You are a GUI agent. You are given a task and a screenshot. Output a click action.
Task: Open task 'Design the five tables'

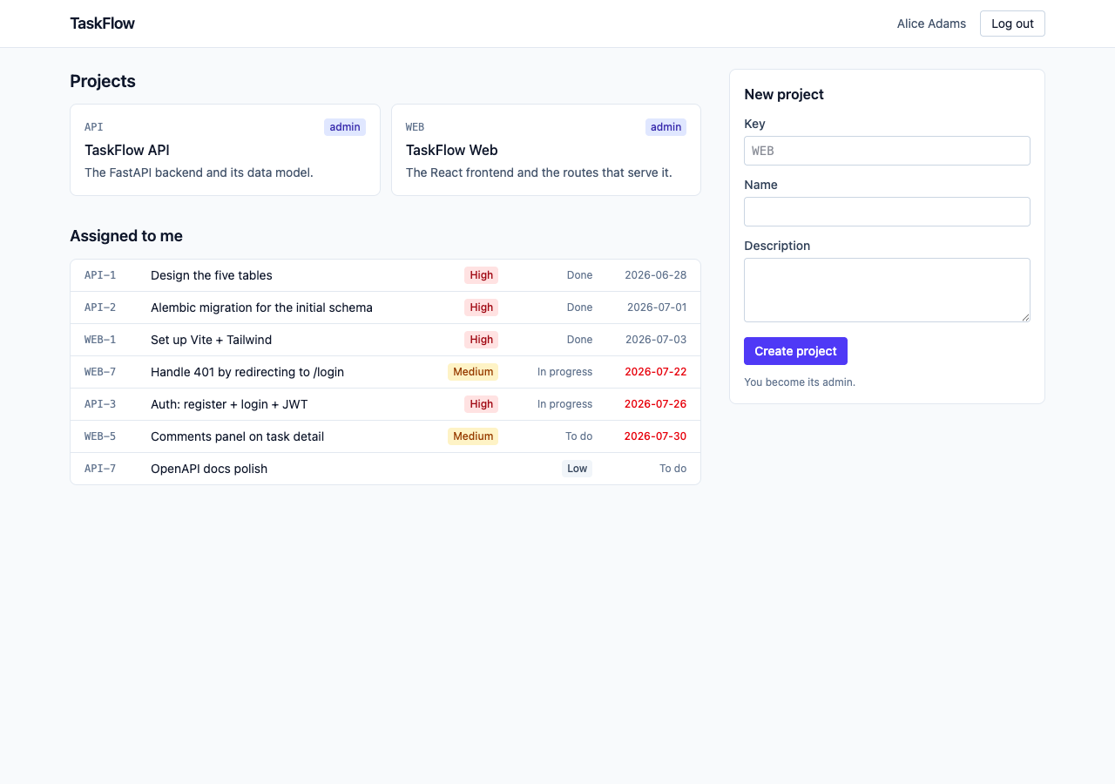[x=385, y=275]
